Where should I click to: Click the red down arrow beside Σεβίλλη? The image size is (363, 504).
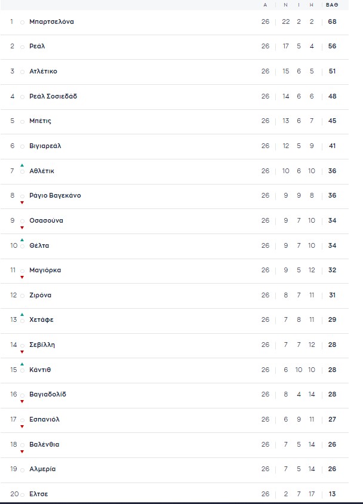[x=22, y=352]
